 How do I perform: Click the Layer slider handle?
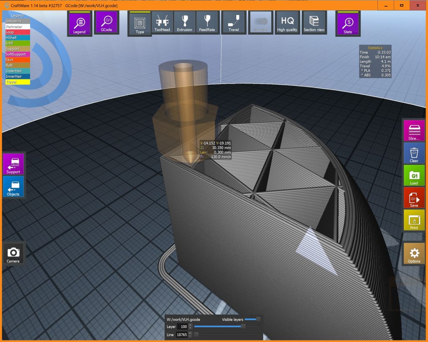[244, 327]
